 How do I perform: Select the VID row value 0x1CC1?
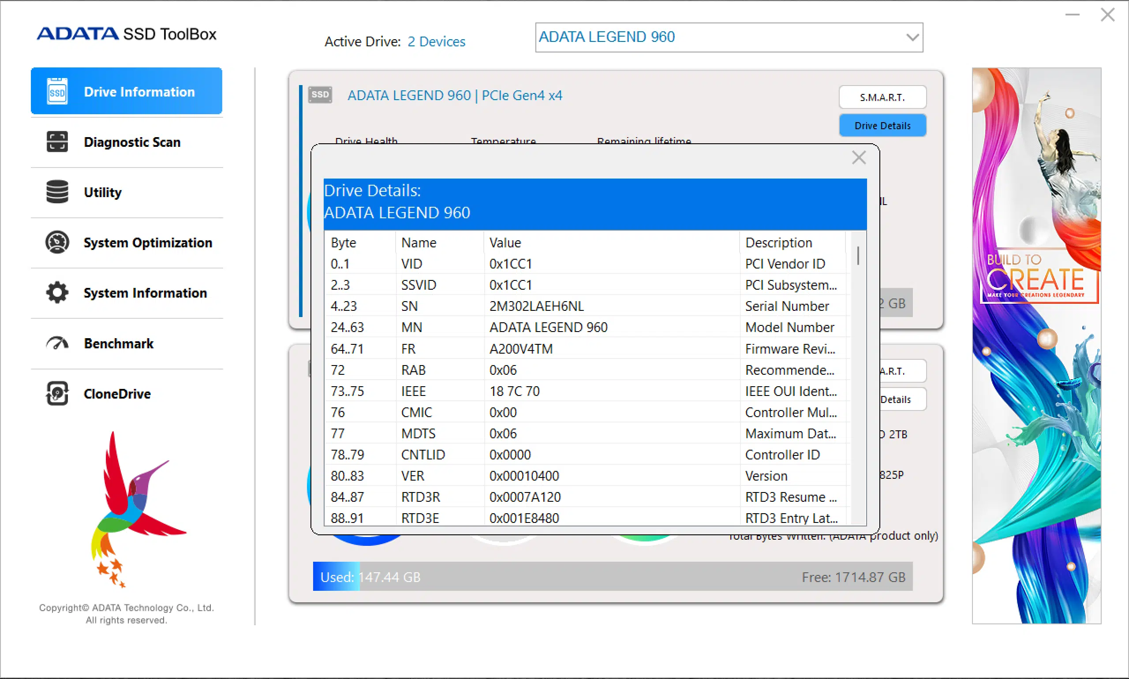point(510,264)
